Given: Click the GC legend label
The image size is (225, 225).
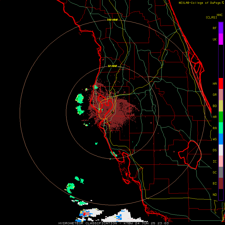Looking at the screenshot, I should [215, 172].
